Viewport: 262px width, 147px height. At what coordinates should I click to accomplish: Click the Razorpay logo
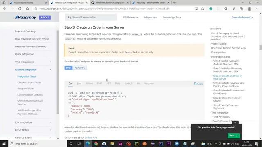(25, 17)
